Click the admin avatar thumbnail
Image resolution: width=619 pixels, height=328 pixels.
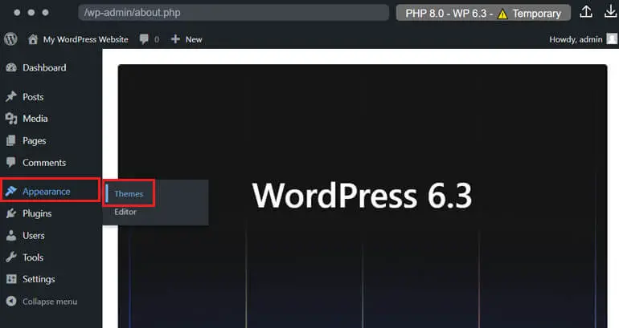pos(612,39)
